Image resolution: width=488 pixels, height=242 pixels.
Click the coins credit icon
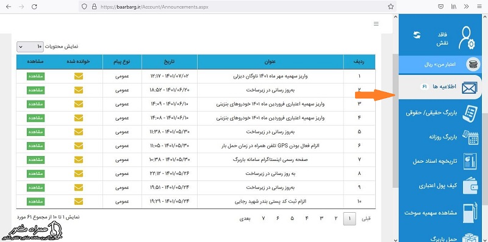[x=473, y=65]
